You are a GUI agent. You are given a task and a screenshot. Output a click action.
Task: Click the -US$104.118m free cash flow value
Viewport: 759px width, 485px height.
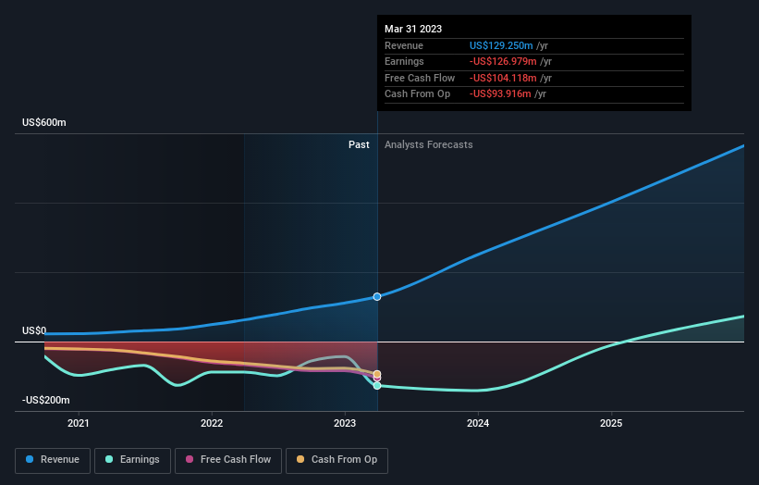(503, 78)
